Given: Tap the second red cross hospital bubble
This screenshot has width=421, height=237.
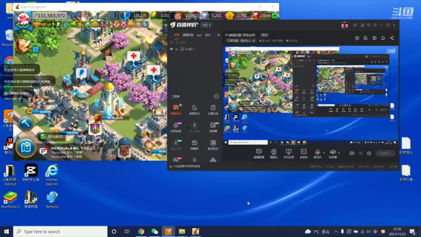Looking at the screenshot, I should (x=154, y=71).
